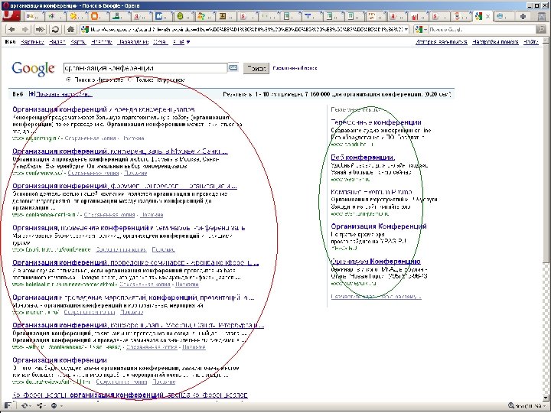Open the 'Переводчик' link in Google's top bar
This screenshot has height=413, width=551.
tap(133, 42)
